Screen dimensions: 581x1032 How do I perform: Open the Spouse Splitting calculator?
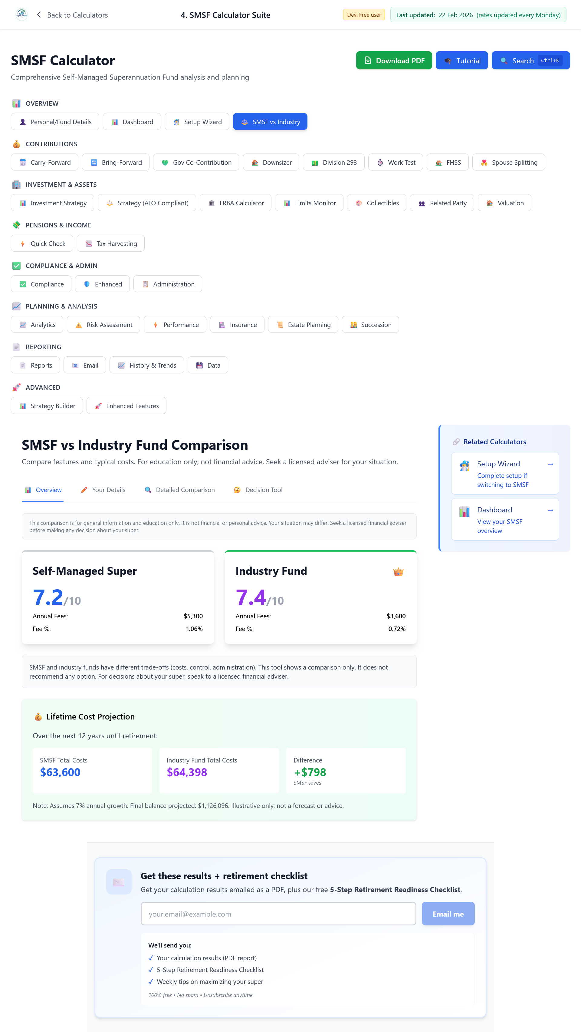click(x=508, y=162)
